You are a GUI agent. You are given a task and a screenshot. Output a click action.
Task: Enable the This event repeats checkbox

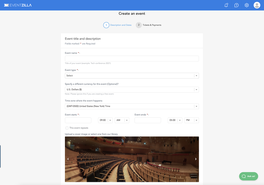point(67,128)
